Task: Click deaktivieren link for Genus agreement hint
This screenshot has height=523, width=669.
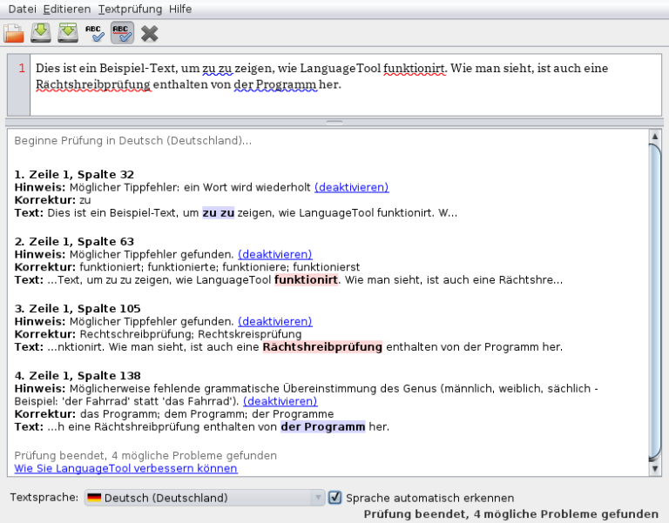Action: (x=280, y=401)
